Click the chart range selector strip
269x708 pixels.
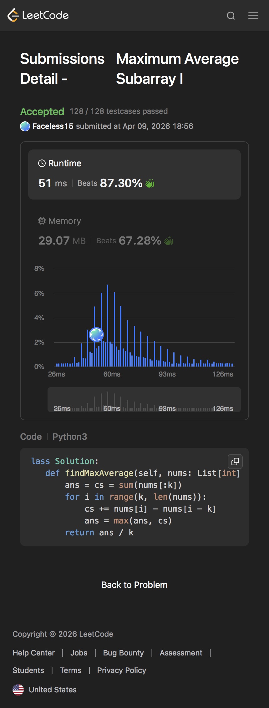(144, 400)
